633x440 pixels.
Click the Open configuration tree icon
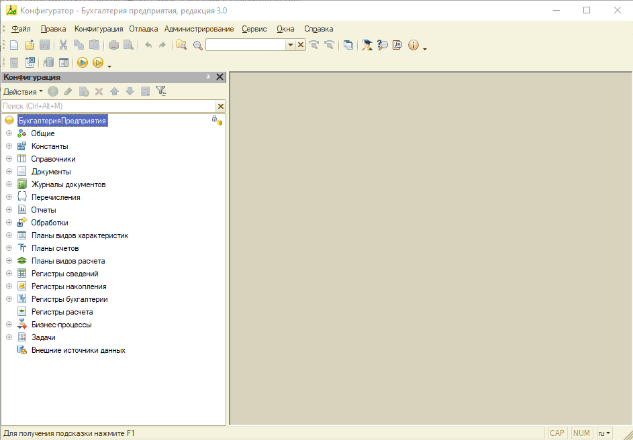pos(14,62)
